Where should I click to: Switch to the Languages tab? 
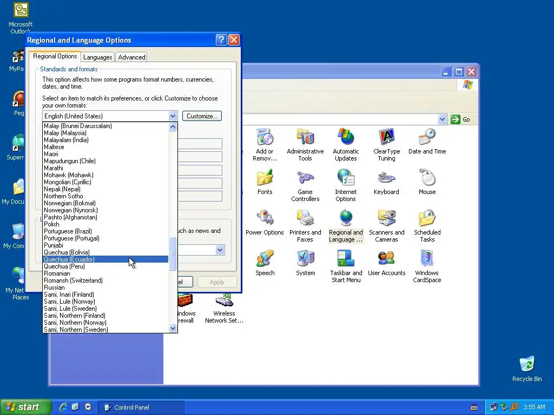[x=97, y=57]
